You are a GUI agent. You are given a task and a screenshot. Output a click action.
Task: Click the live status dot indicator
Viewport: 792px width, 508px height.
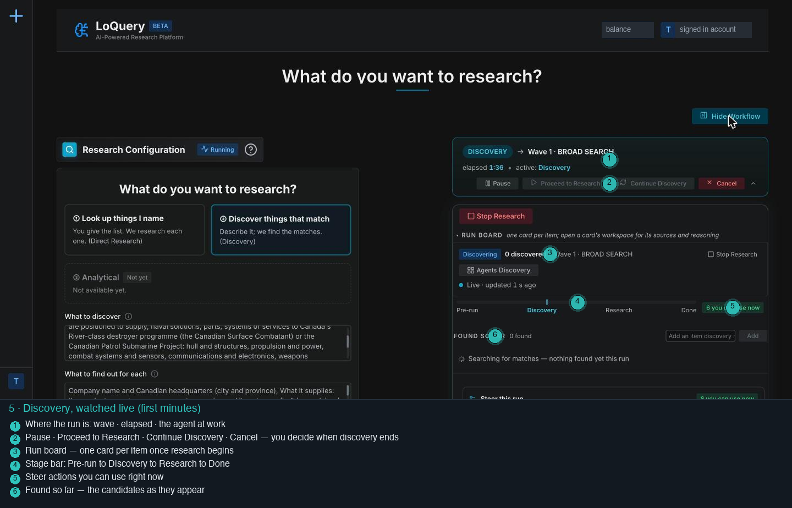click(461, 285)
